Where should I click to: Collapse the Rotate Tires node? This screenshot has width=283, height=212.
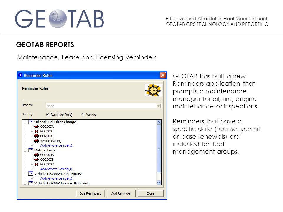tap(25, 150)
